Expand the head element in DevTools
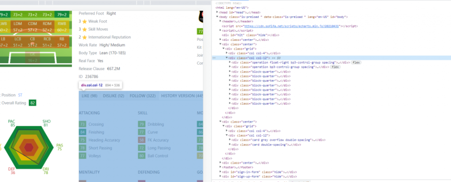This screenshot has width=451, height=182. (217, 13)
